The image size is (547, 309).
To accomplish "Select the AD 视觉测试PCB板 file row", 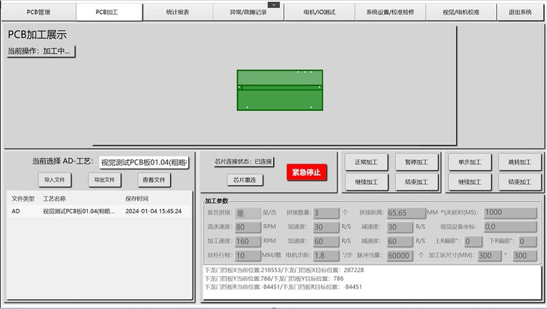I will pyautogui.click(x=97, y=212).
